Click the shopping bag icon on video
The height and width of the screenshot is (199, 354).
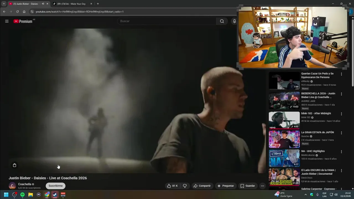[15, 165]
